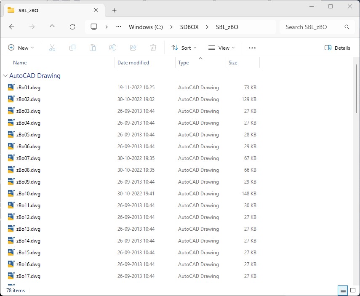Screen dimensions: 360x296
Task: Expand chevron after SDBOX breadcrumb
Action: (x=207, y=27)
